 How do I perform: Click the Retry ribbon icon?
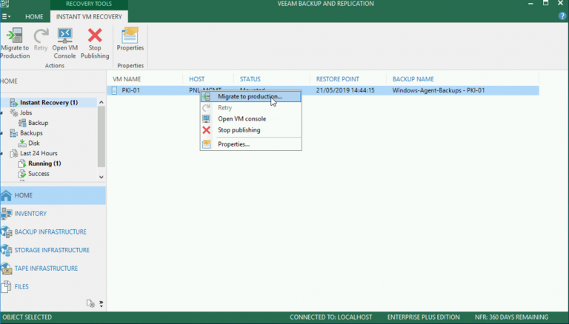click(x=41, y=39)
